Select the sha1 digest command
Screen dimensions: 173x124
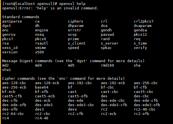[x=7, y=70]
